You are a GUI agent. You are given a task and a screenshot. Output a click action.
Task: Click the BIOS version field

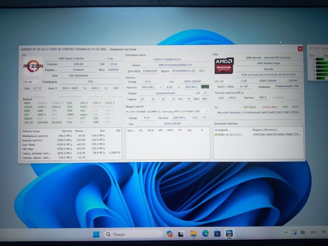click(x=184, y=71)
